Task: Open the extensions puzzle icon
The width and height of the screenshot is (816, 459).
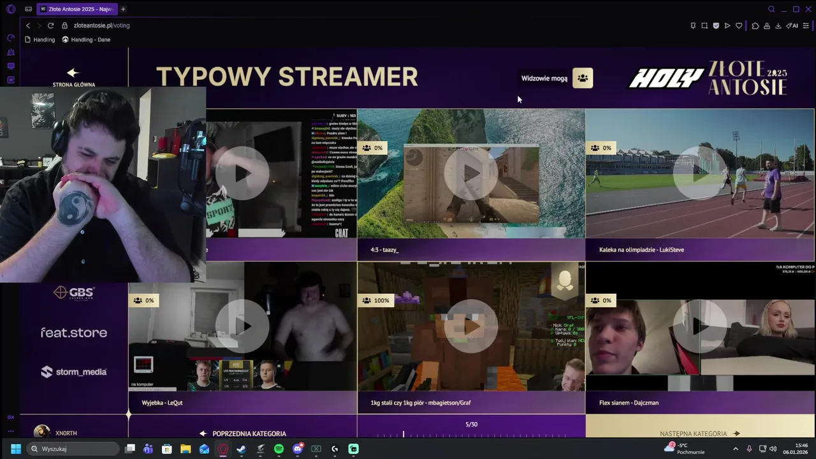Action: 755,25
